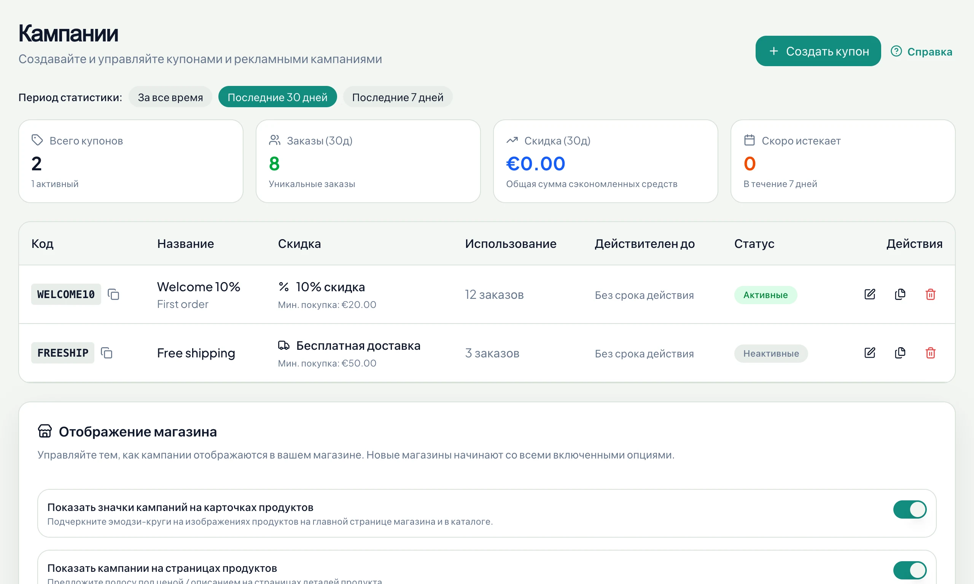The image size is (974, 584).
Task: Click the trend arrow icon in Скидка card
Action: [512, 140]
